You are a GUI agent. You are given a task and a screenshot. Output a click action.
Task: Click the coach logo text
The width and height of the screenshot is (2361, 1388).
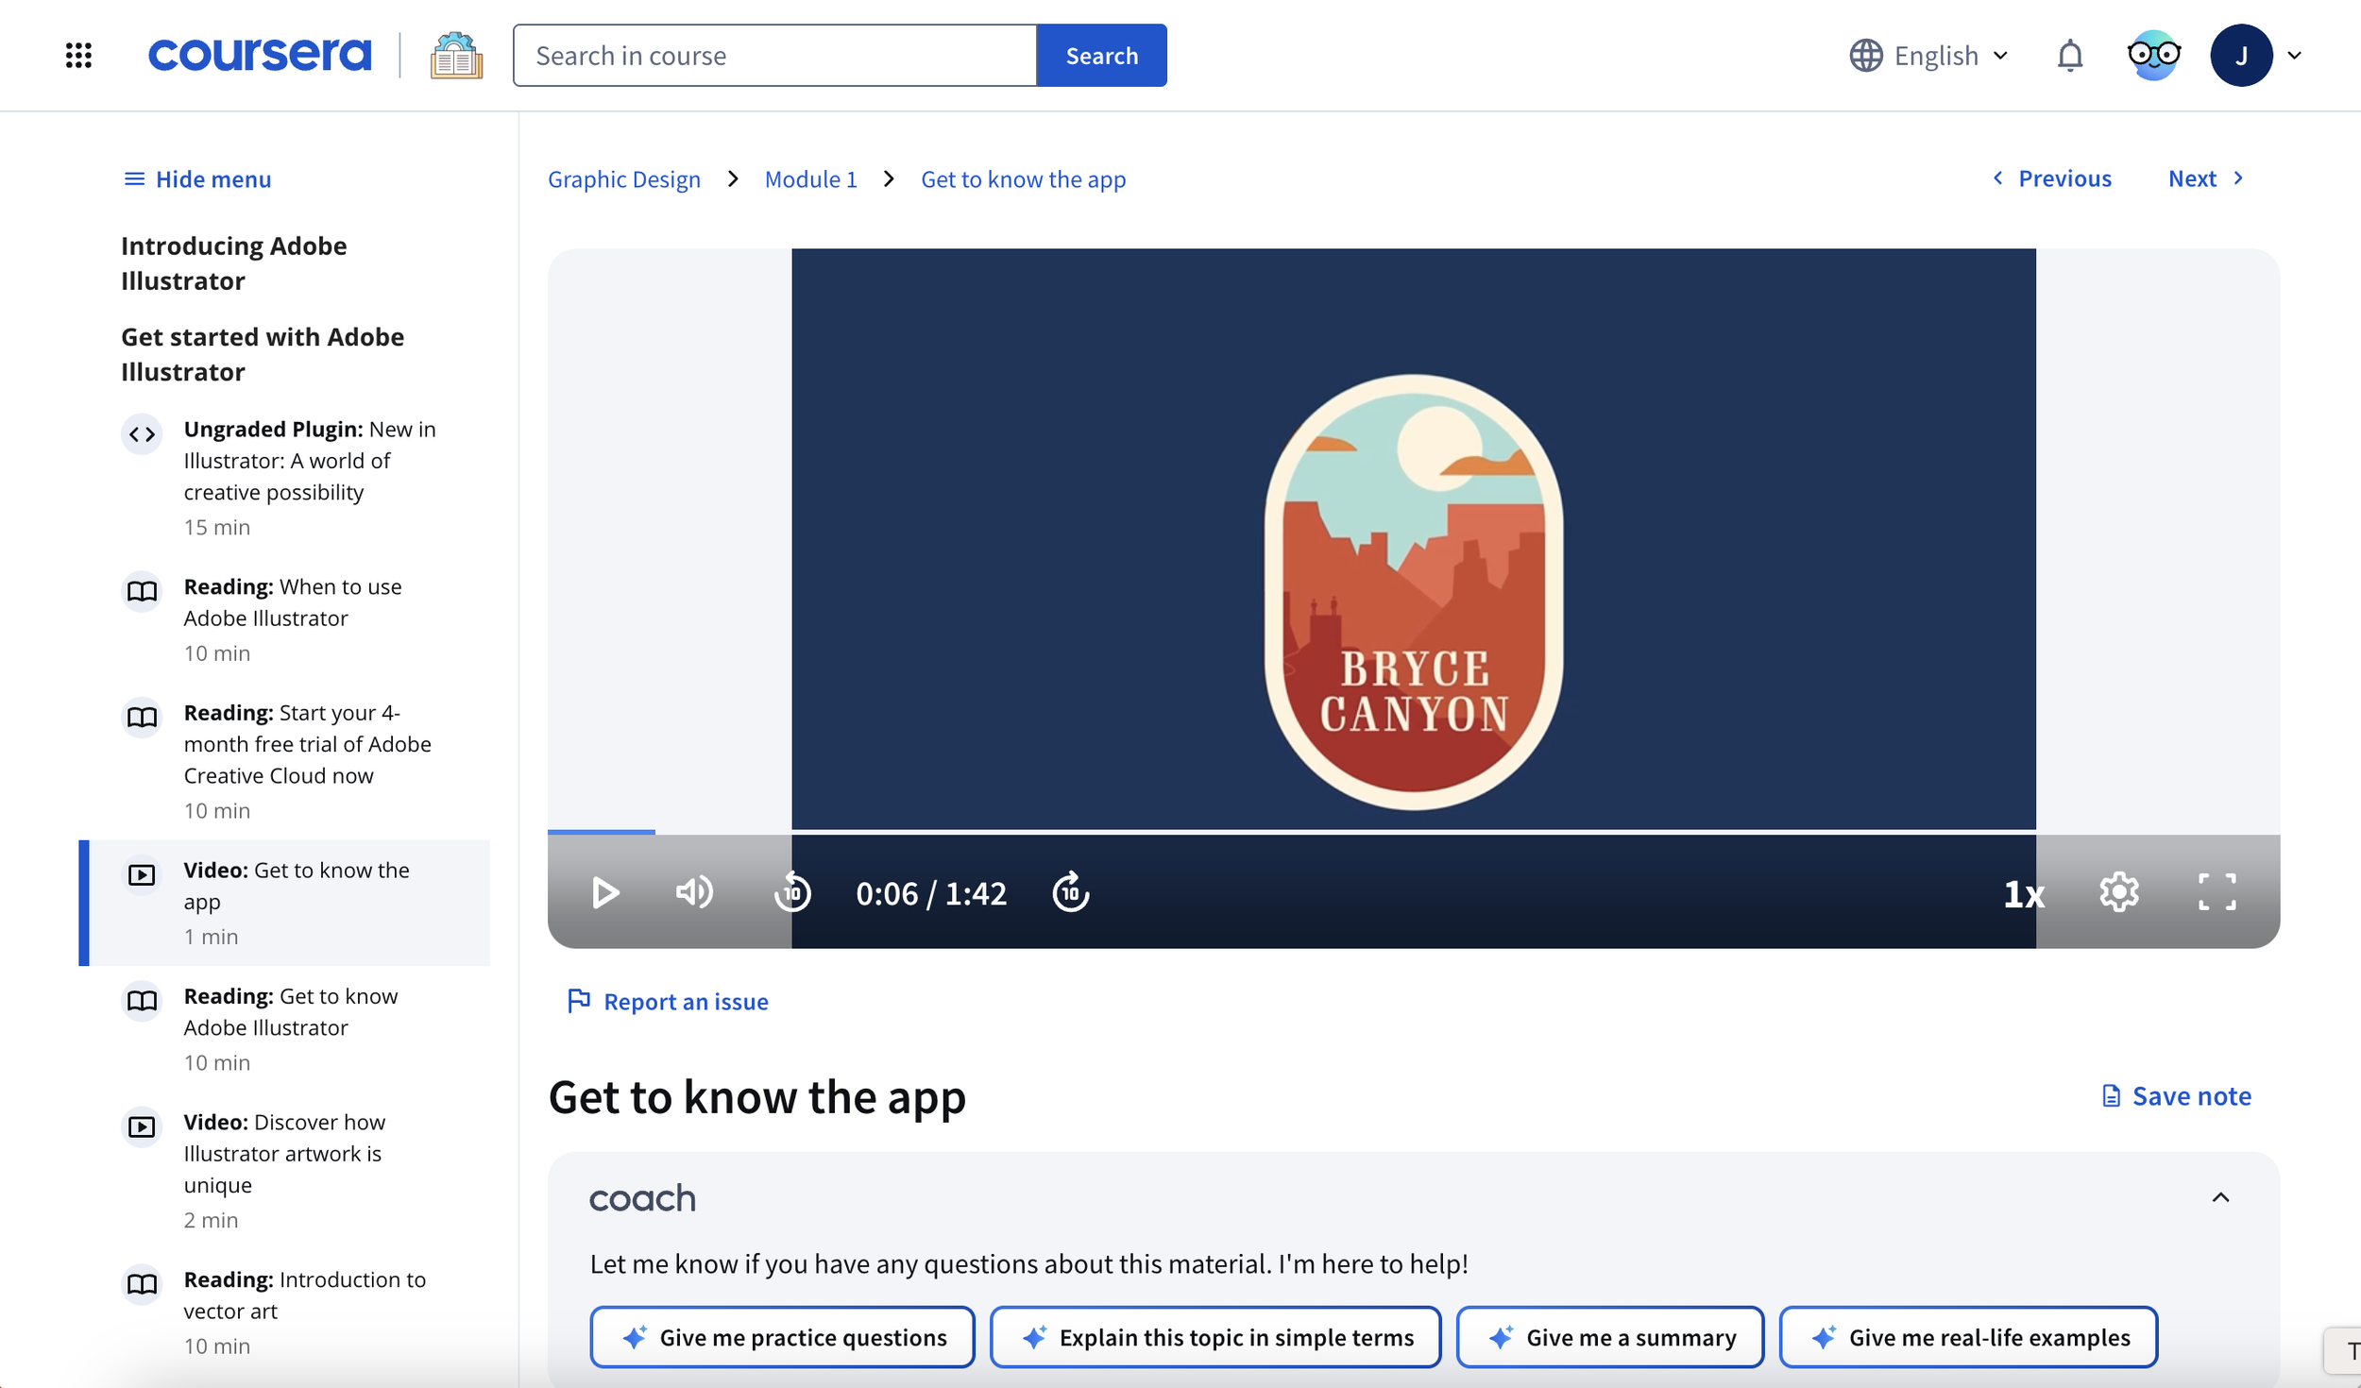coord(642,1198)
